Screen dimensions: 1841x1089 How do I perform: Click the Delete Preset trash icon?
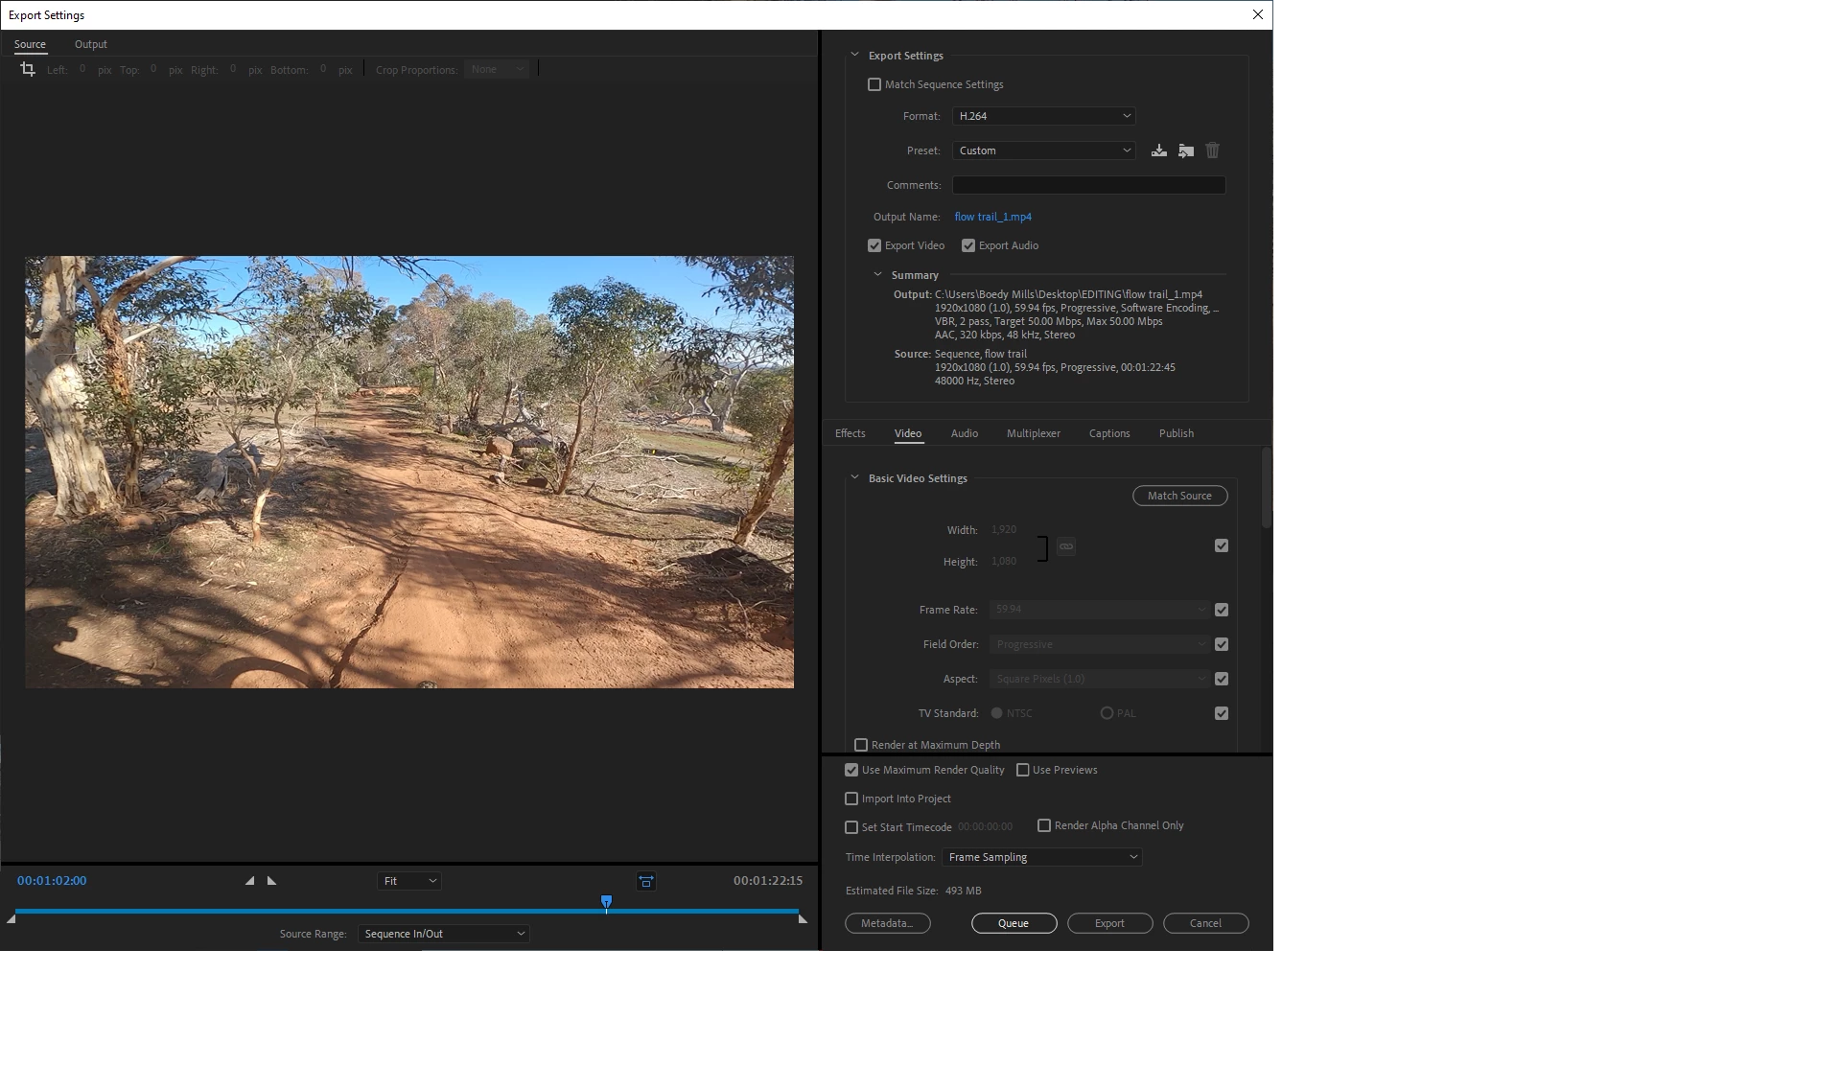pyautogui.click(x=1213, y=151)
